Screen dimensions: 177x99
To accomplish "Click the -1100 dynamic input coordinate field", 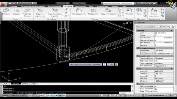I will pos(110,64).
